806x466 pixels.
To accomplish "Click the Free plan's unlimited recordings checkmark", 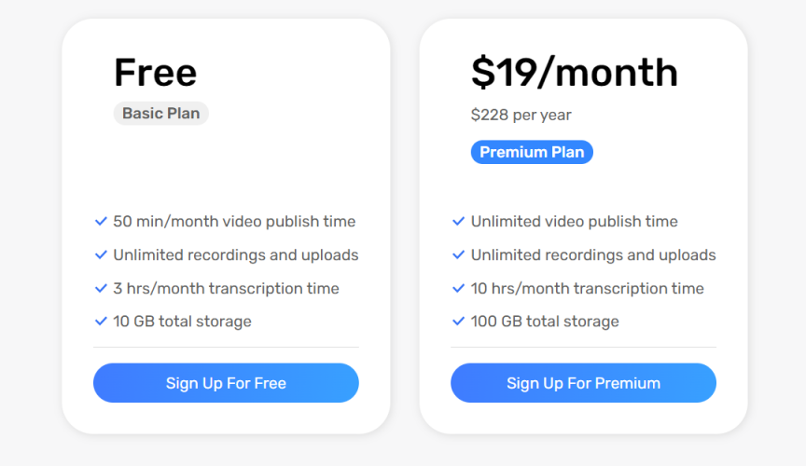I will (101, 255).
